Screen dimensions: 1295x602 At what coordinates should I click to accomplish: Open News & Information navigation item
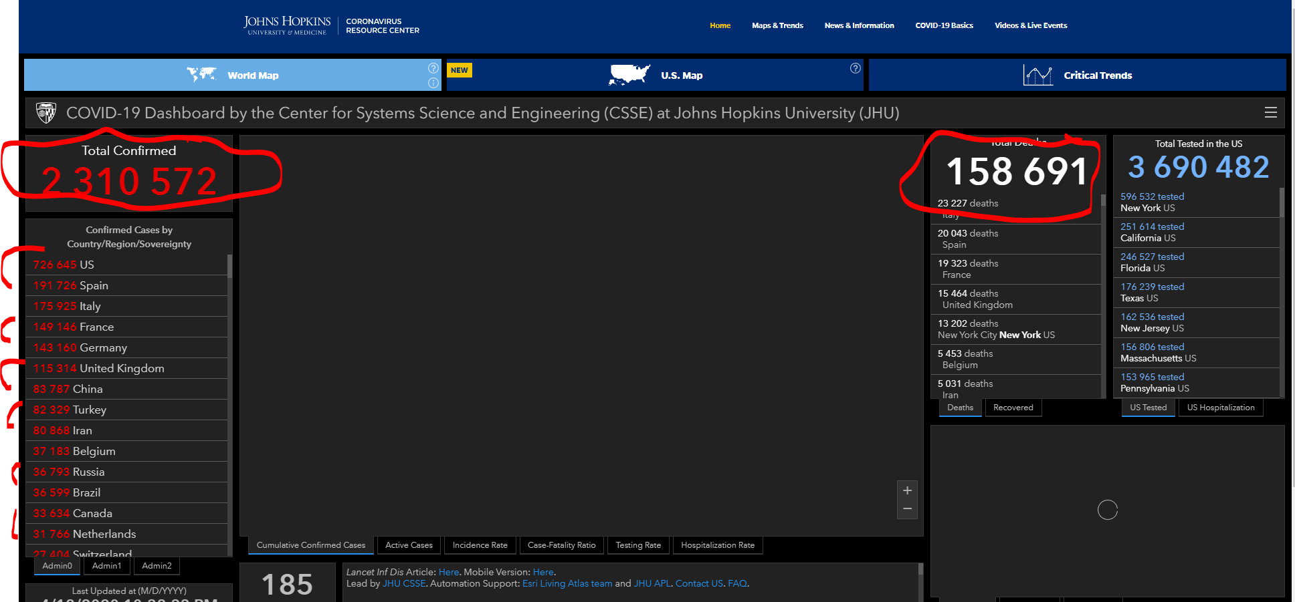859,25
